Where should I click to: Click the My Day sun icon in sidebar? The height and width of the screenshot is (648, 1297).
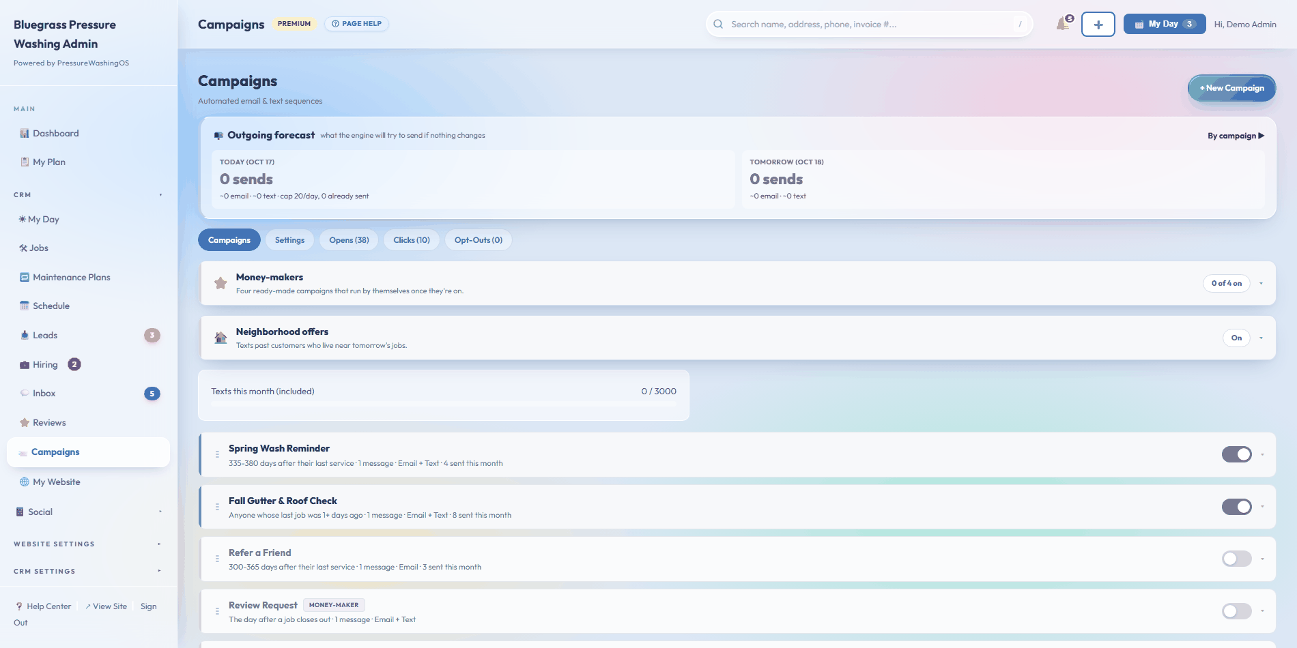[x=23, y=220]
